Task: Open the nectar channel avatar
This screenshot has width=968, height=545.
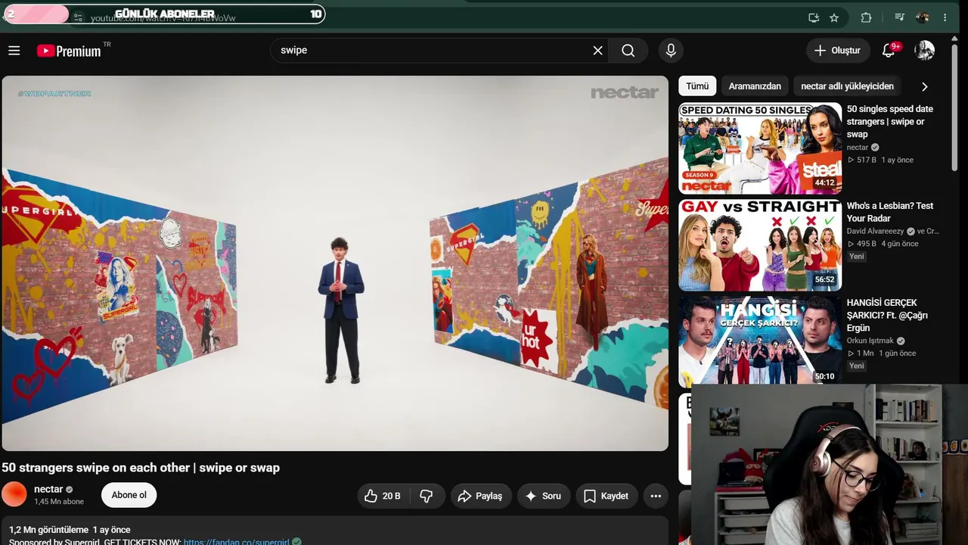Action: point(14,495)
